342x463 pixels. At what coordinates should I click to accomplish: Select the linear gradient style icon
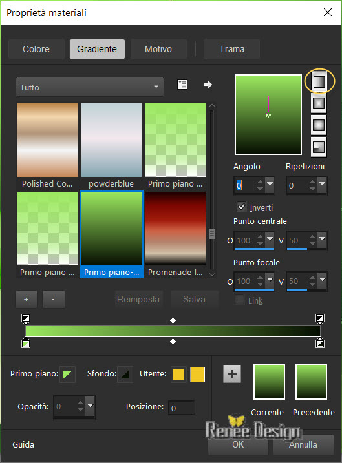coord(319,82)
